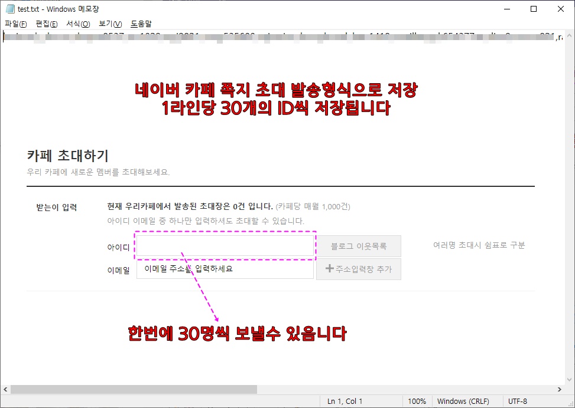Click the vertical scrollbar down arrow
This screenshot has height=408, width=575.
570,380
